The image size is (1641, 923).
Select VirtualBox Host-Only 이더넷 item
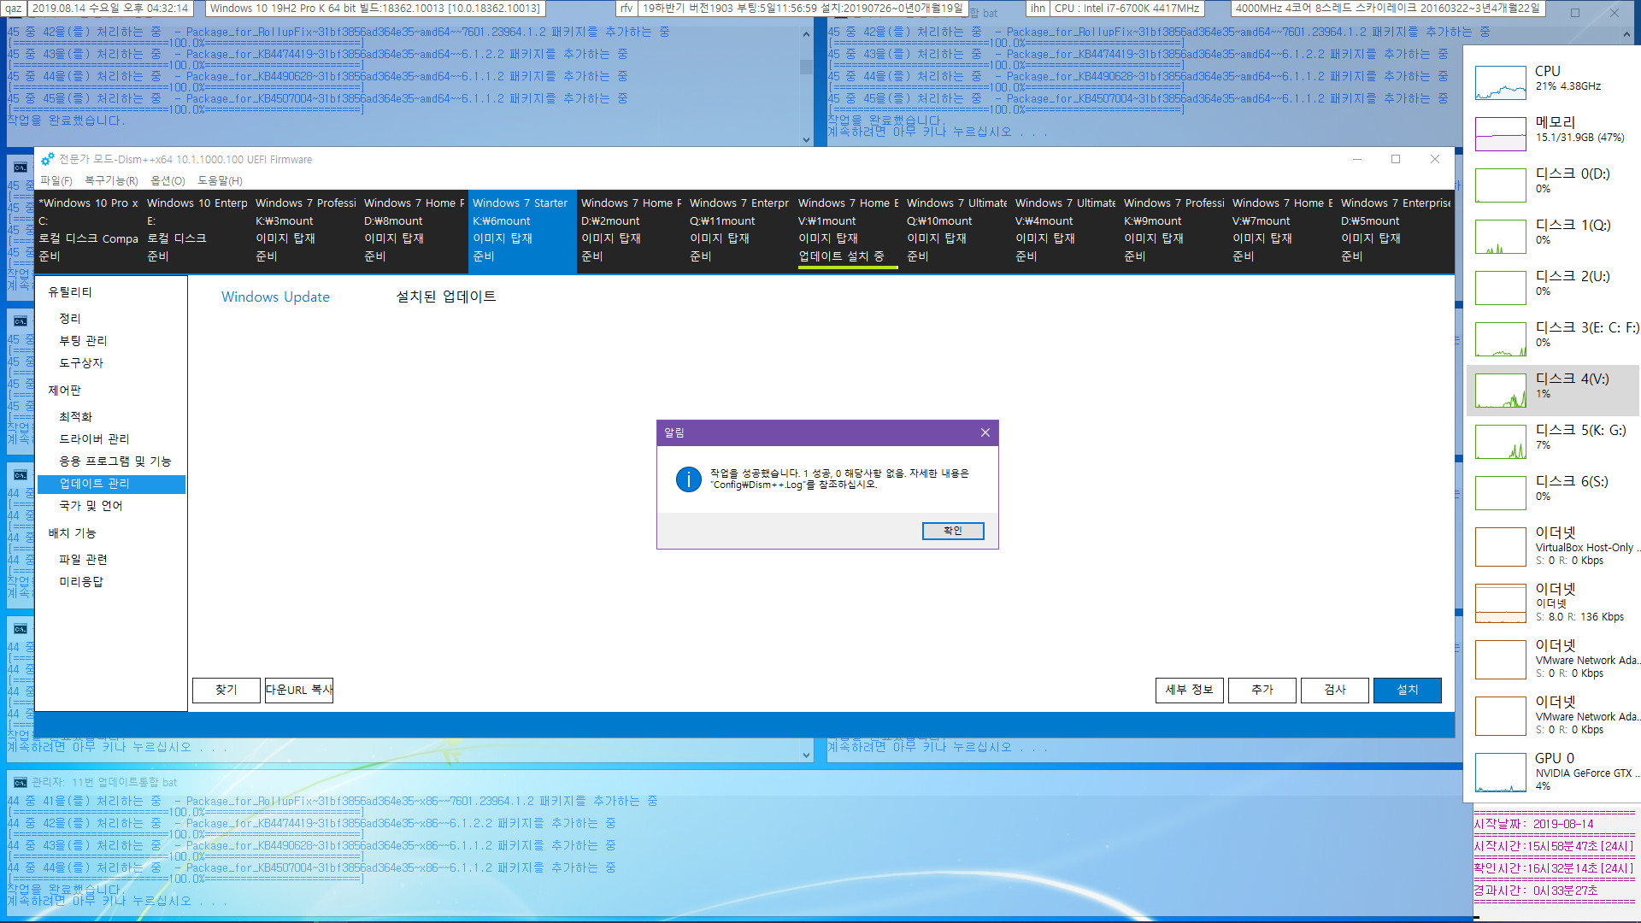pyautogui.click(x=1554, y=546)
